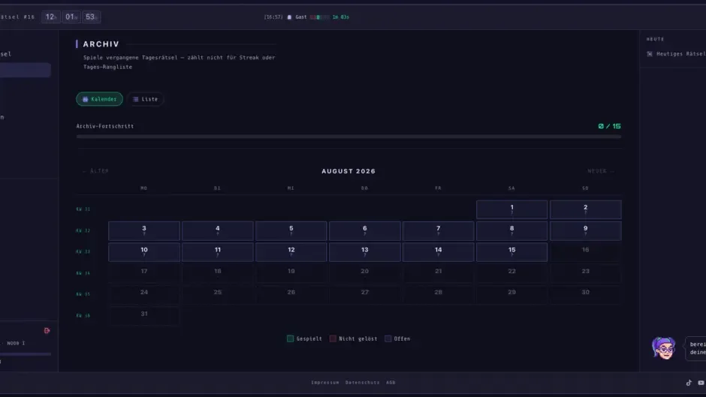Click the list icon in the Liste button
Screen dimensions: 706x397
[135, 99]
